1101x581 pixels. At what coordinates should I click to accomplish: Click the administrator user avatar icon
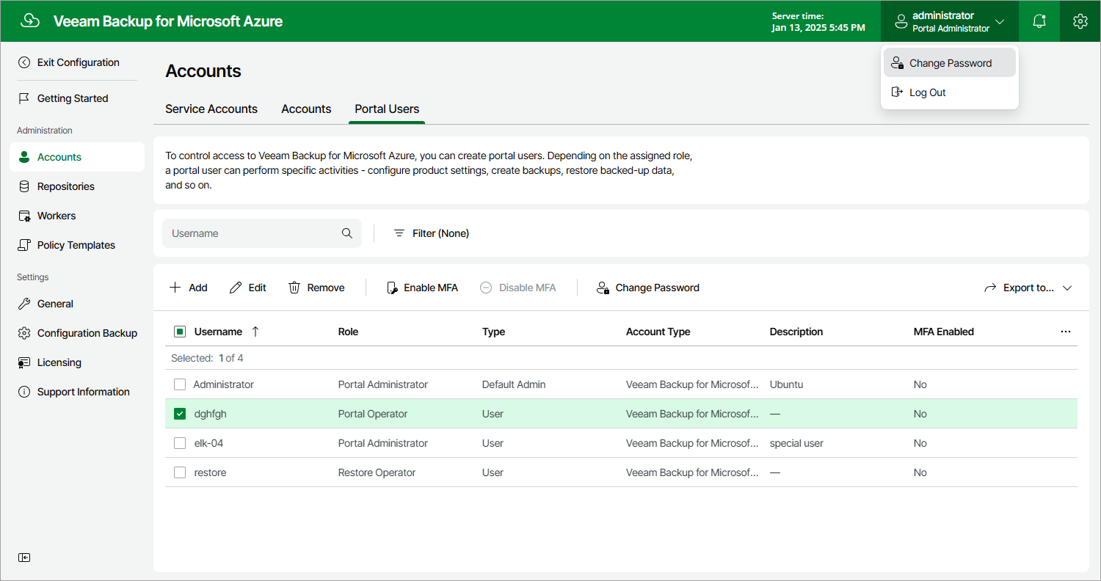pos(901,21)
